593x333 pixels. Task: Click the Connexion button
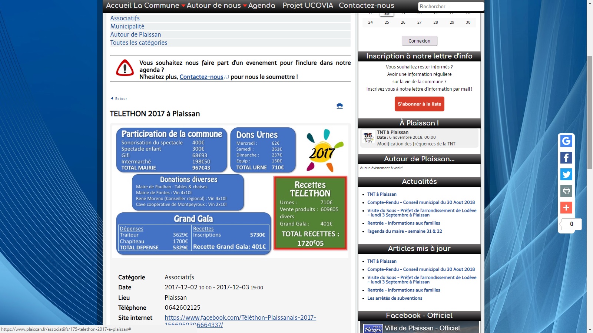[419, 41]
